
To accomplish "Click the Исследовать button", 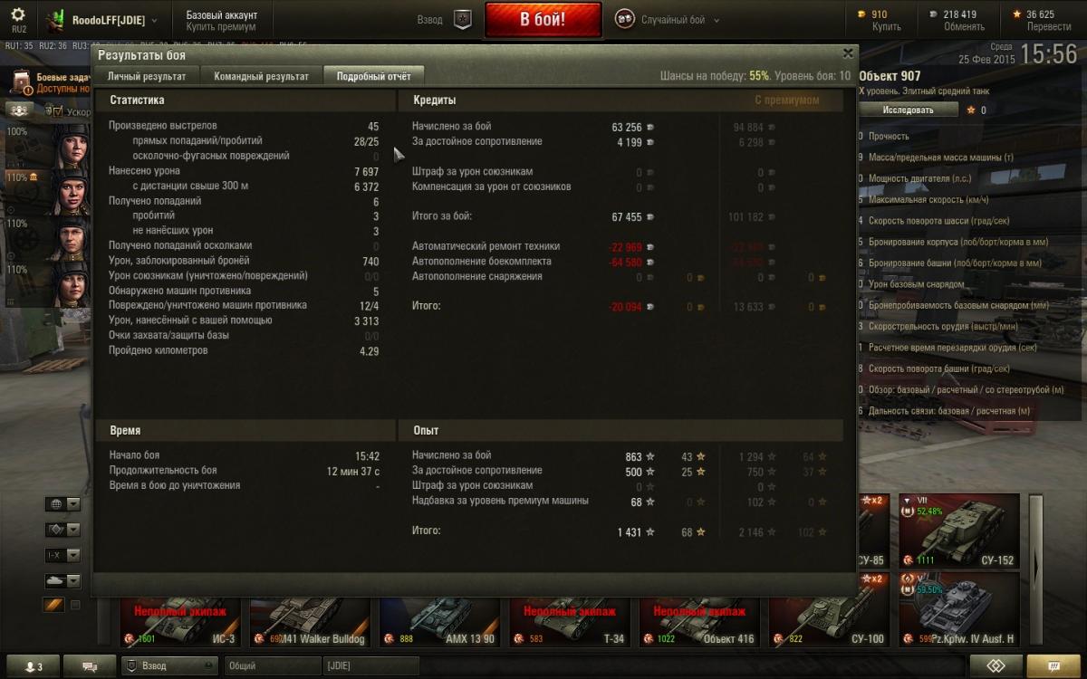I will [x=908, y=110].
